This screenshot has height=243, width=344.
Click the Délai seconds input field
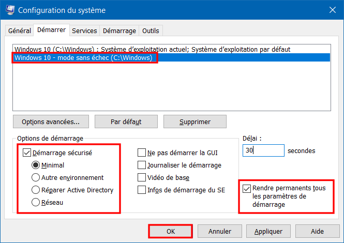click(263, 150)
